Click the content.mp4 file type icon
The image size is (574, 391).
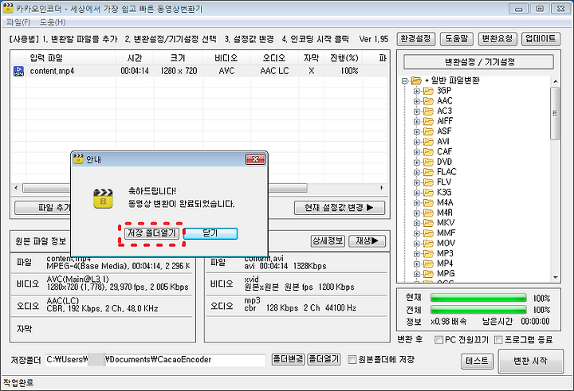(x=18, y=71)
